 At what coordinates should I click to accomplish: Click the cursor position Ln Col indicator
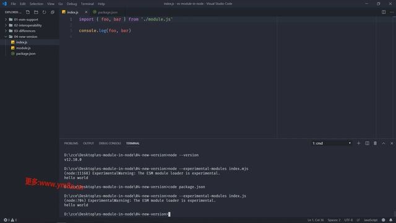pos(316,220)
